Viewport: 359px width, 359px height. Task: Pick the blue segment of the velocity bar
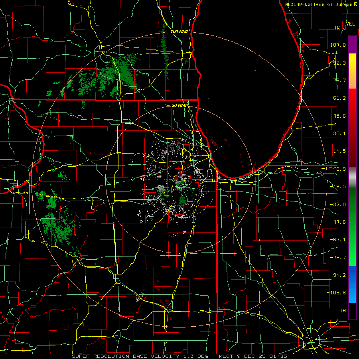point(352,284)
